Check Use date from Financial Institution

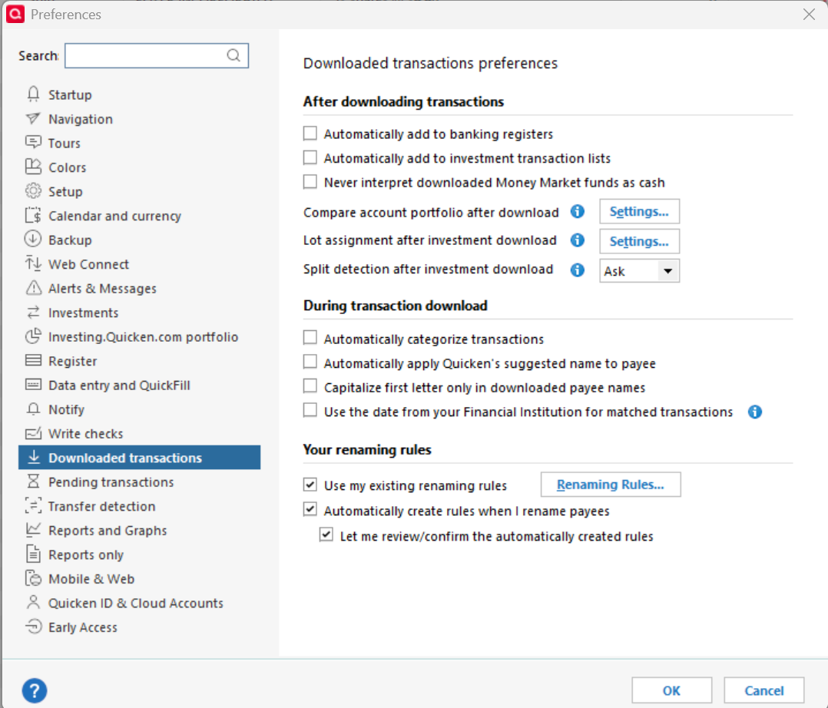pyautogui.click(x=310, y=411)
